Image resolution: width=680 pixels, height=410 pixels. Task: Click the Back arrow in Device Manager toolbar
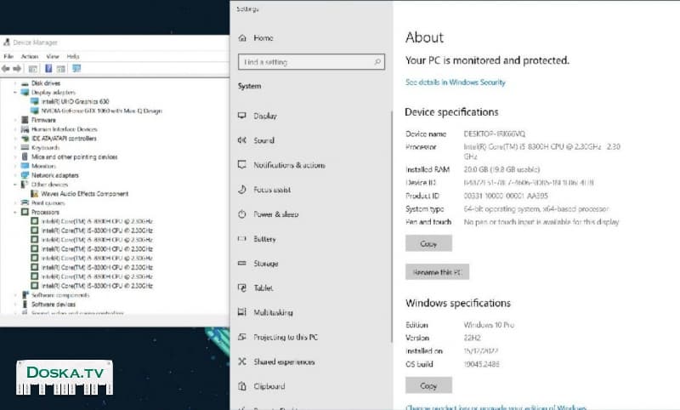[6, 68]
